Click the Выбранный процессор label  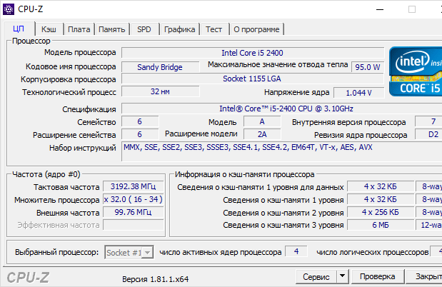tap(57, 252)
